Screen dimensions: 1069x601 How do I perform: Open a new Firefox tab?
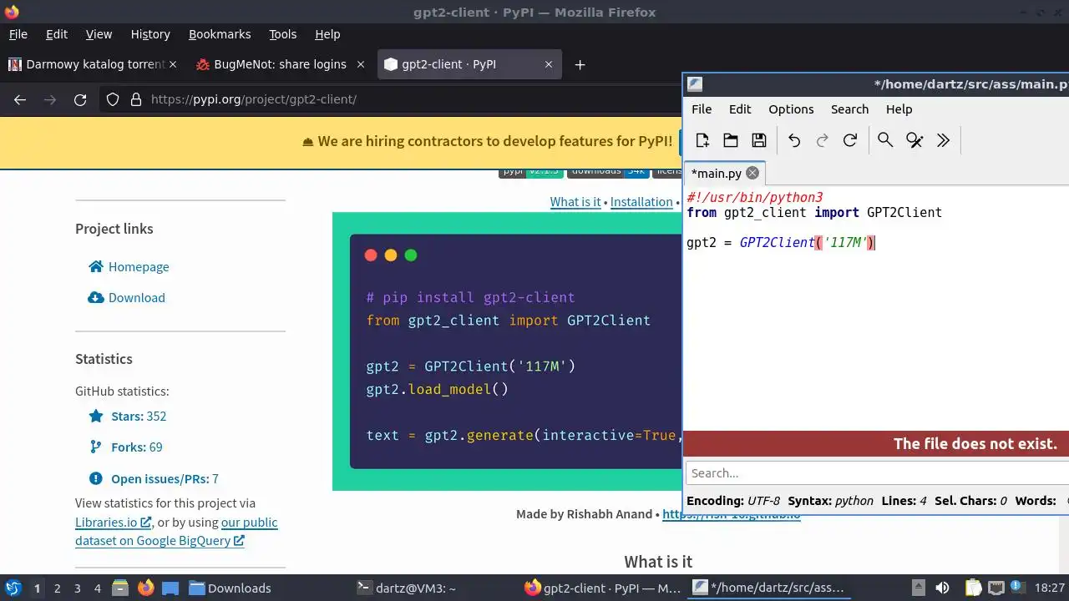click(580, 64)
